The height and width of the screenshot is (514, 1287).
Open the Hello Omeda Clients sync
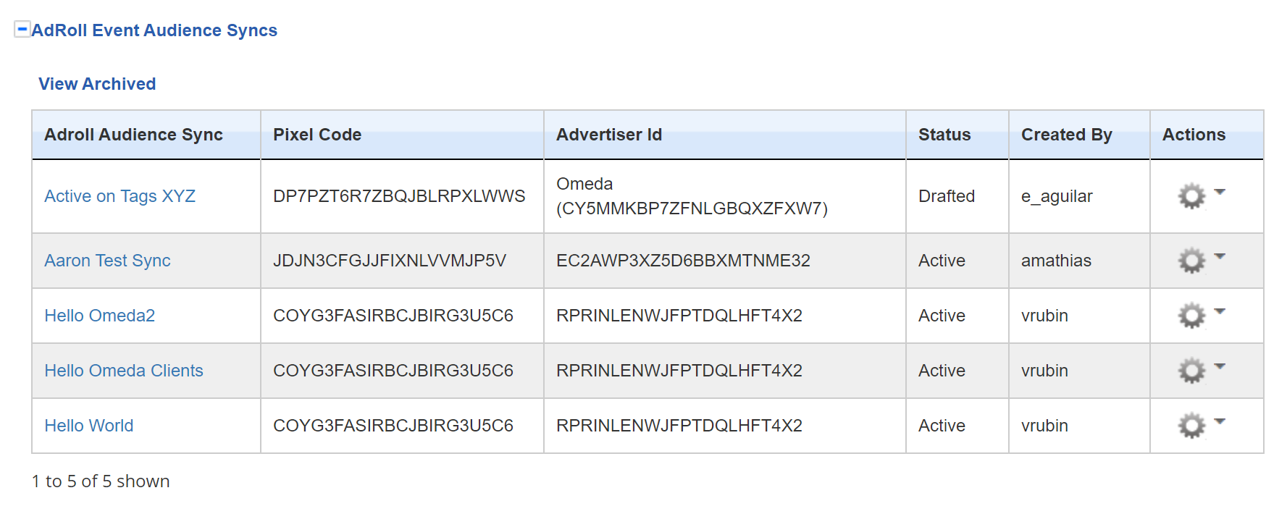(123, 371)
